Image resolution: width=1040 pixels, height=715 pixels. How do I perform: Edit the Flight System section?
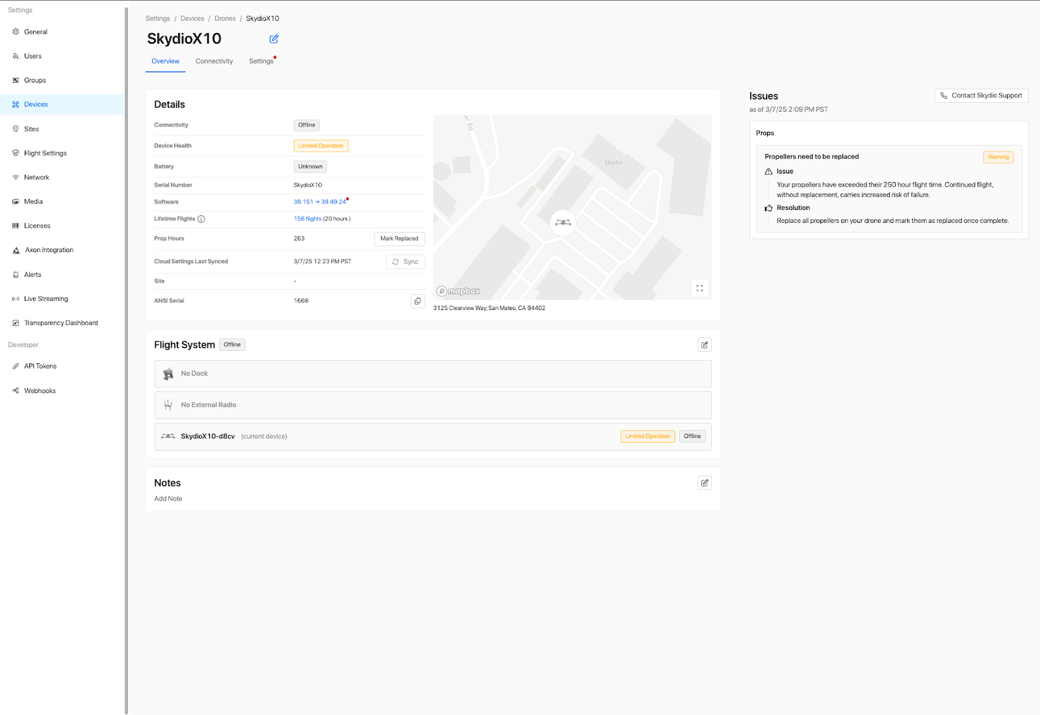[705, 345]
